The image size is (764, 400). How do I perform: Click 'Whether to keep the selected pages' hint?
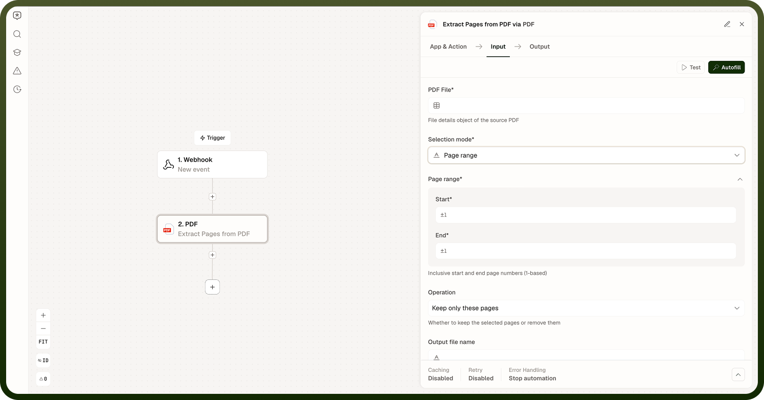tap(494, 323)
